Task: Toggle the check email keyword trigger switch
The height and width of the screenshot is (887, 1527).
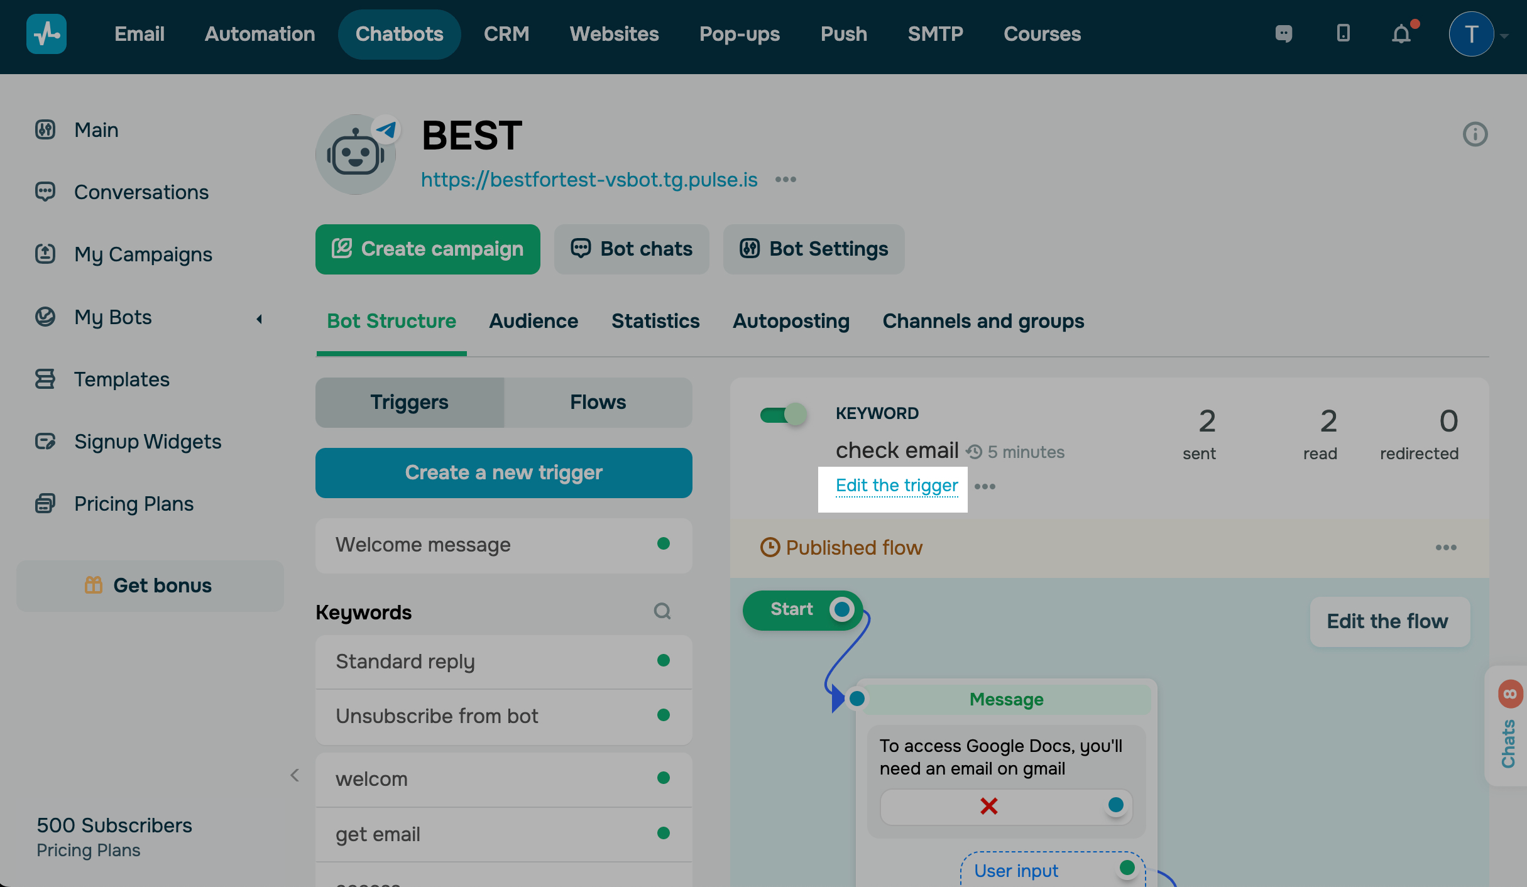Action: click(783, 415)
